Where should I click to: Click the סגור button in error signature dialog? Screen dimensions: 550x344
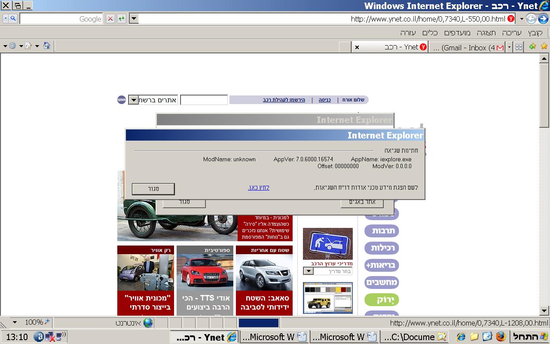153,189
